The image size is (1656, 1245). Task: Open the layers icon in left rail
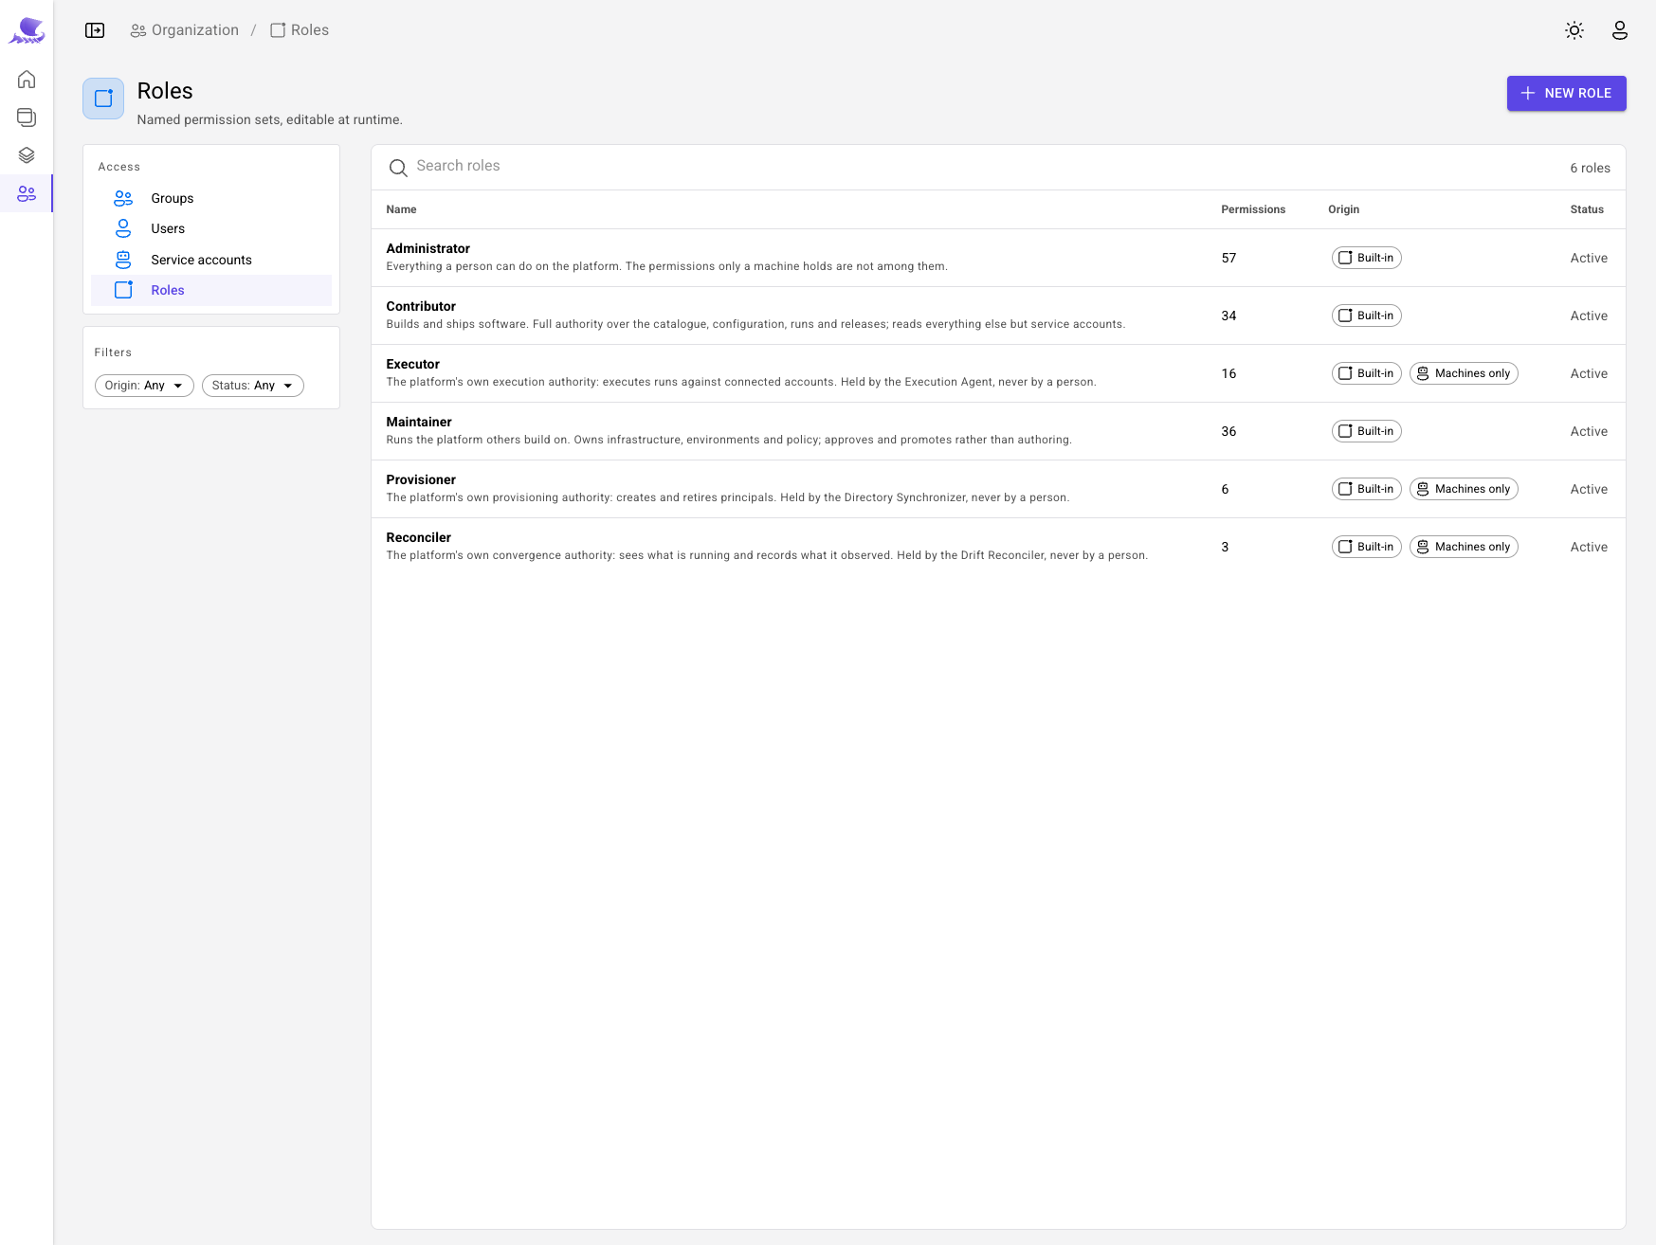click(27, 155)
